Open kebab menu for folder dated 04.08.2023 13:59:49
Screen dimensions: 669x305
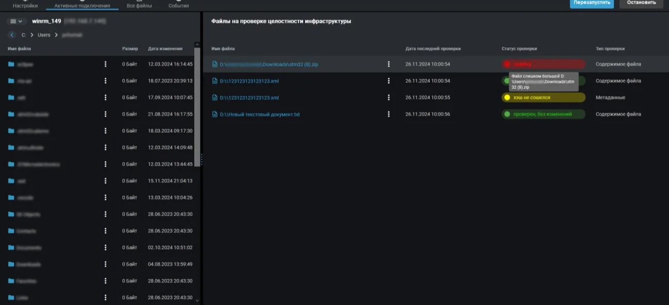click(x=106, y=264)
